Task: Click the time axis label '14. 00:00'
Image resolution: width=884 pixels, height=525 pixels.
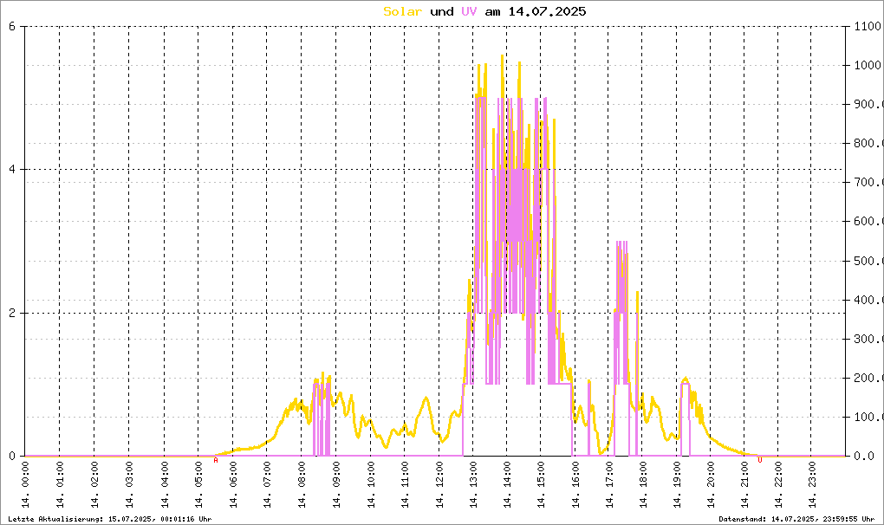Action: click(25, 485)
